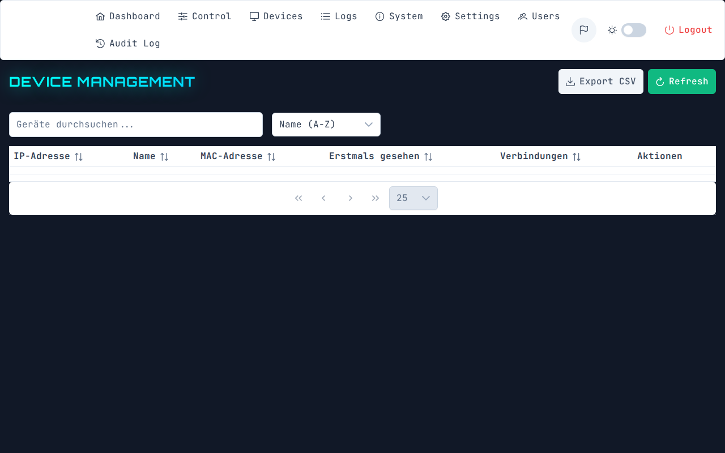Open the Name (A-Z) sort dropdown
Image resolution: width=725 pixels, height=453 pixels.
click(326, 125)
